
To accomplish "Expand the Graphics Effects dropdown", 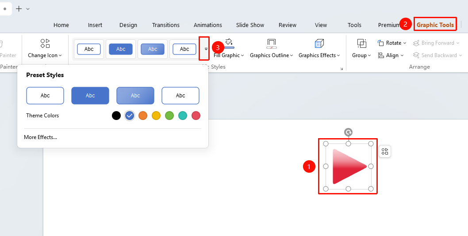I will tap(338, 55).
